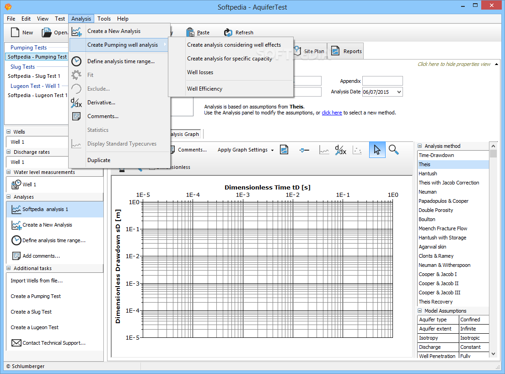
Task: Collapse the Additional tasks section
Action: (x=8, y=268)
